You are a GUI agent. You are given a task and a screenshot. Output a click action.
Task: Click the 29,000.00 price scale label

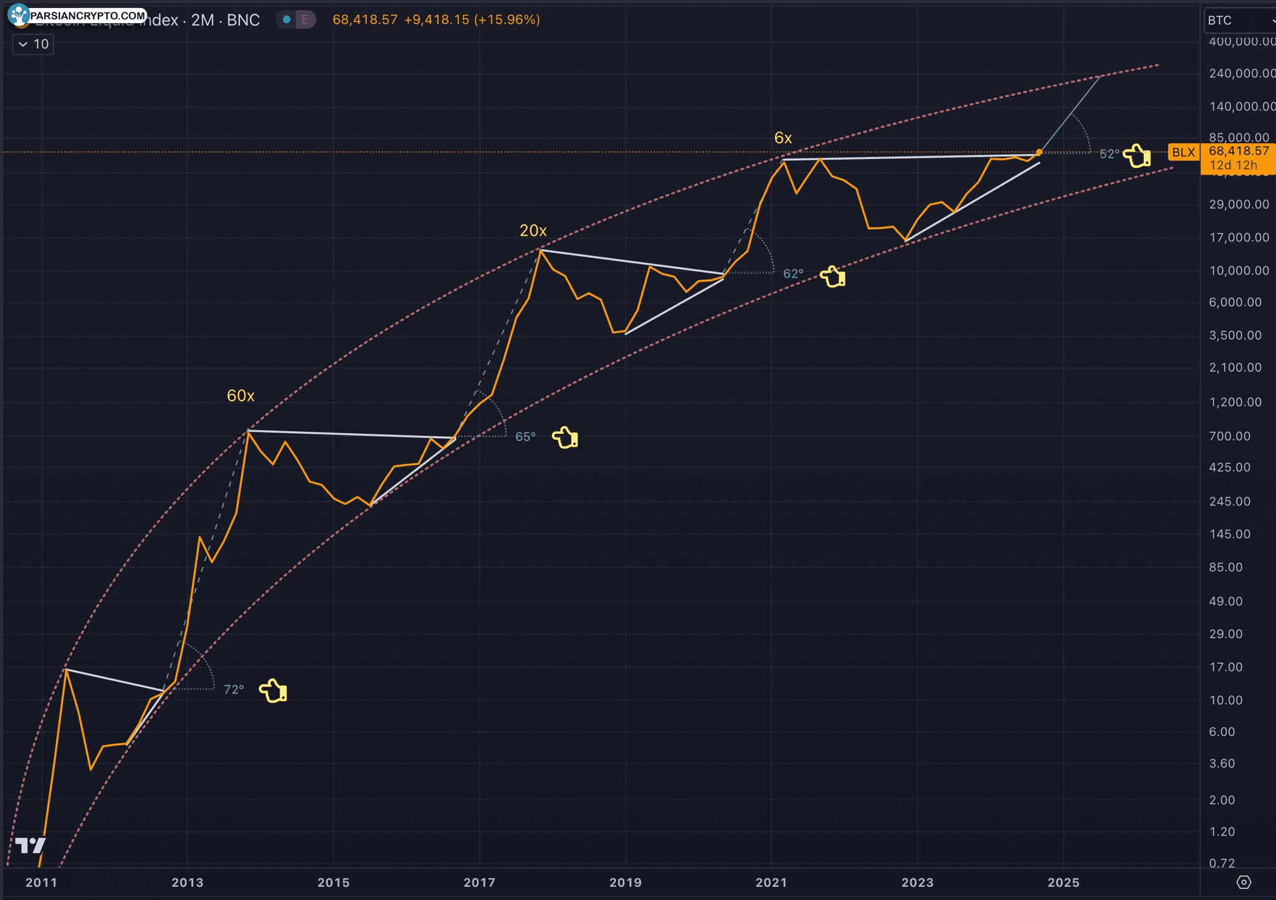(1239, 204)
